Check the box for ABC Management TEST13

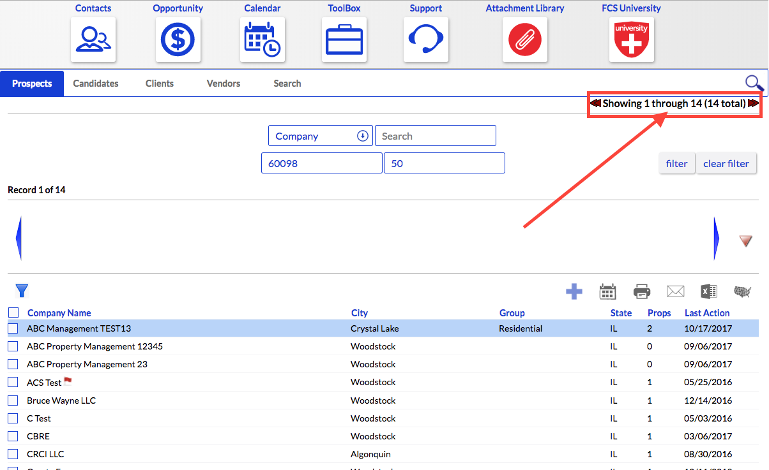(13, 328)
